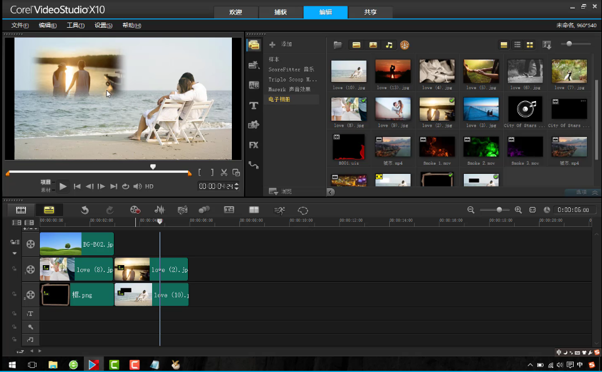Open the Title (T) library panel
The height and width of the screenshot is (372, 602).
[x=253, y=105]
